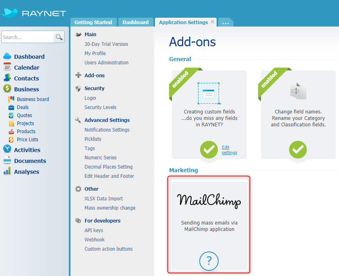This screenshot has width=339, height=276.
Task: Open Calendar in left sidebar
Action: [x=27, y=68]
